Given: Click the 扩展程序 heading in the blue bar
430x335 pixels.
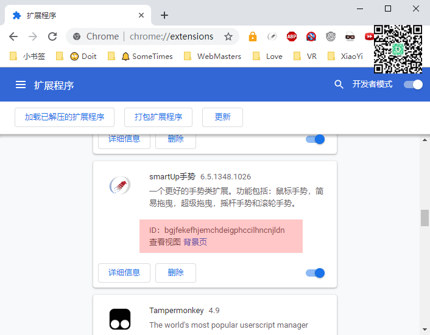Looking at the screenshot, I should pyautogui.click(x=54, y=85).
